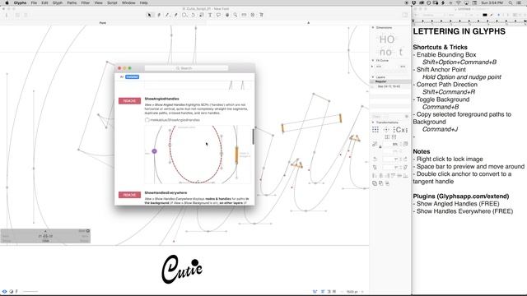Click the align bottom edges icon
The image size is (527, 296).
coord(406,175)
